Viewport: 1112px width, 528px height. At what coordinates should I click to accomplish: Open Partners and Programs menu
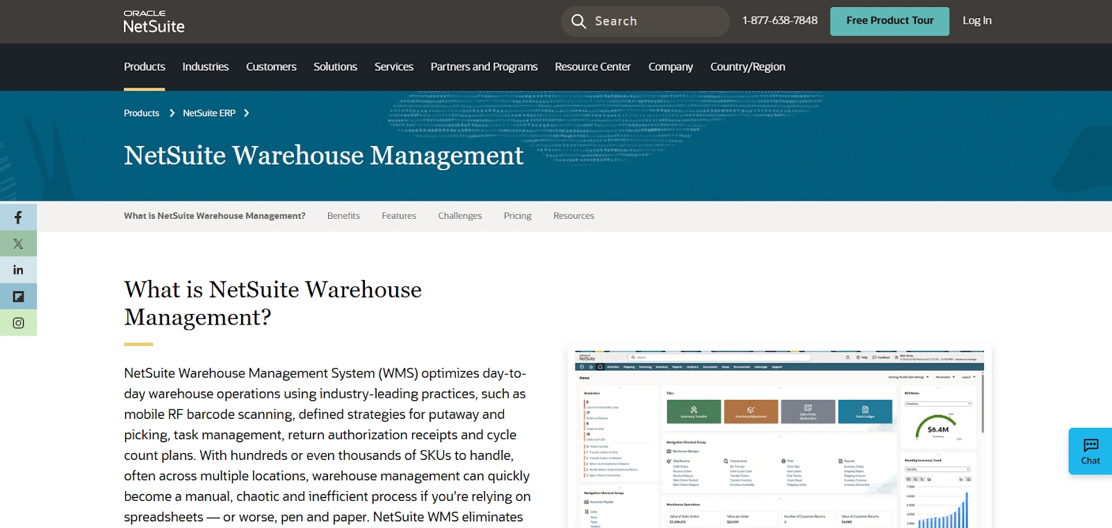[484, 67]
